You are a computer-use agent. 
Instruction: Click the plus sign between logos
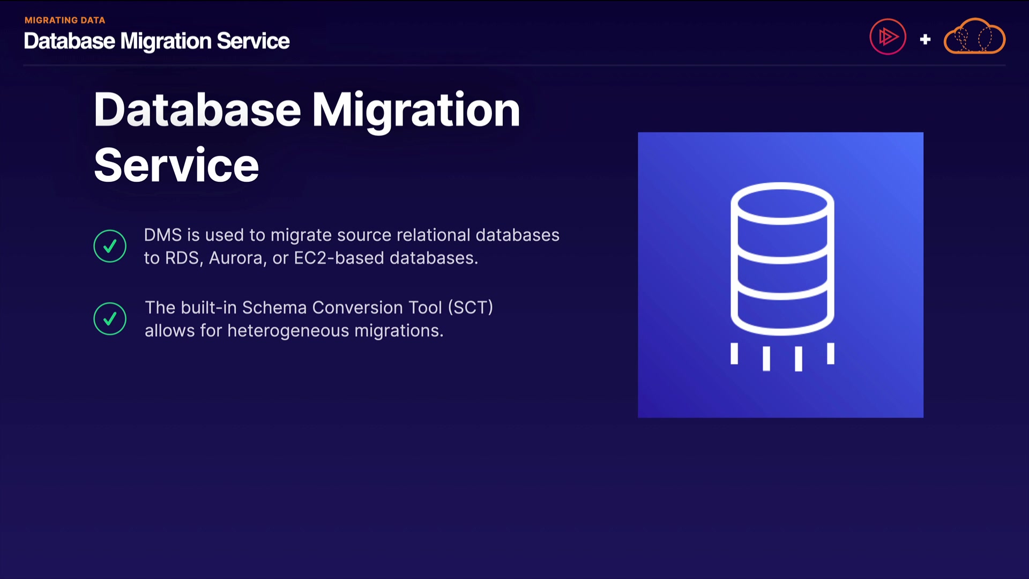click(x=925, y=39)
